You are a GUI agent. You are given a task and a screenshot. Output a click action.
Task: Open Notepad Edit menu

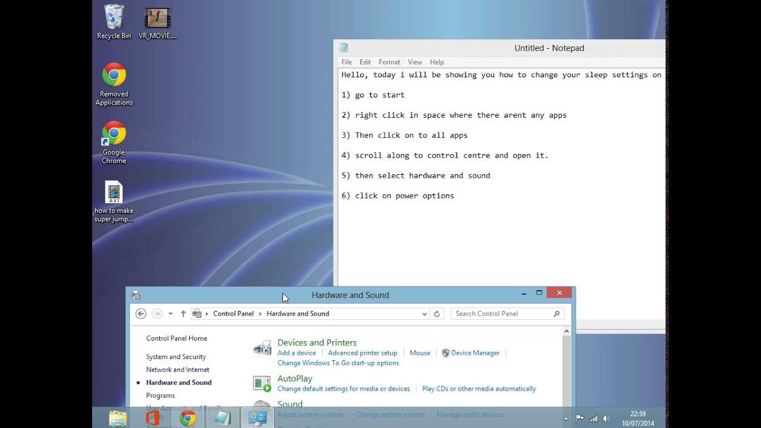365,62
